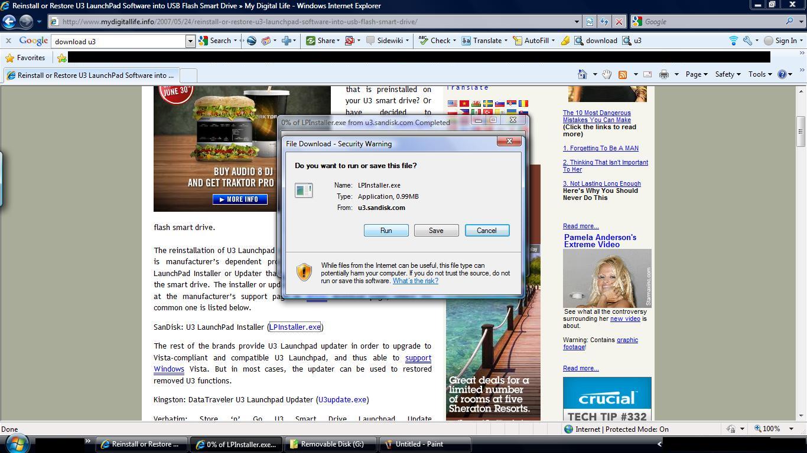
Task: Click the US flag in Translate section
Action: click(x=453, y=104)
